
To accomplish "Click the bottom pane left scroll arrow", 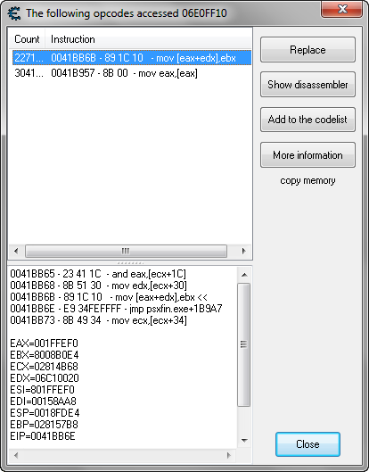I will (x=16, y=455).
